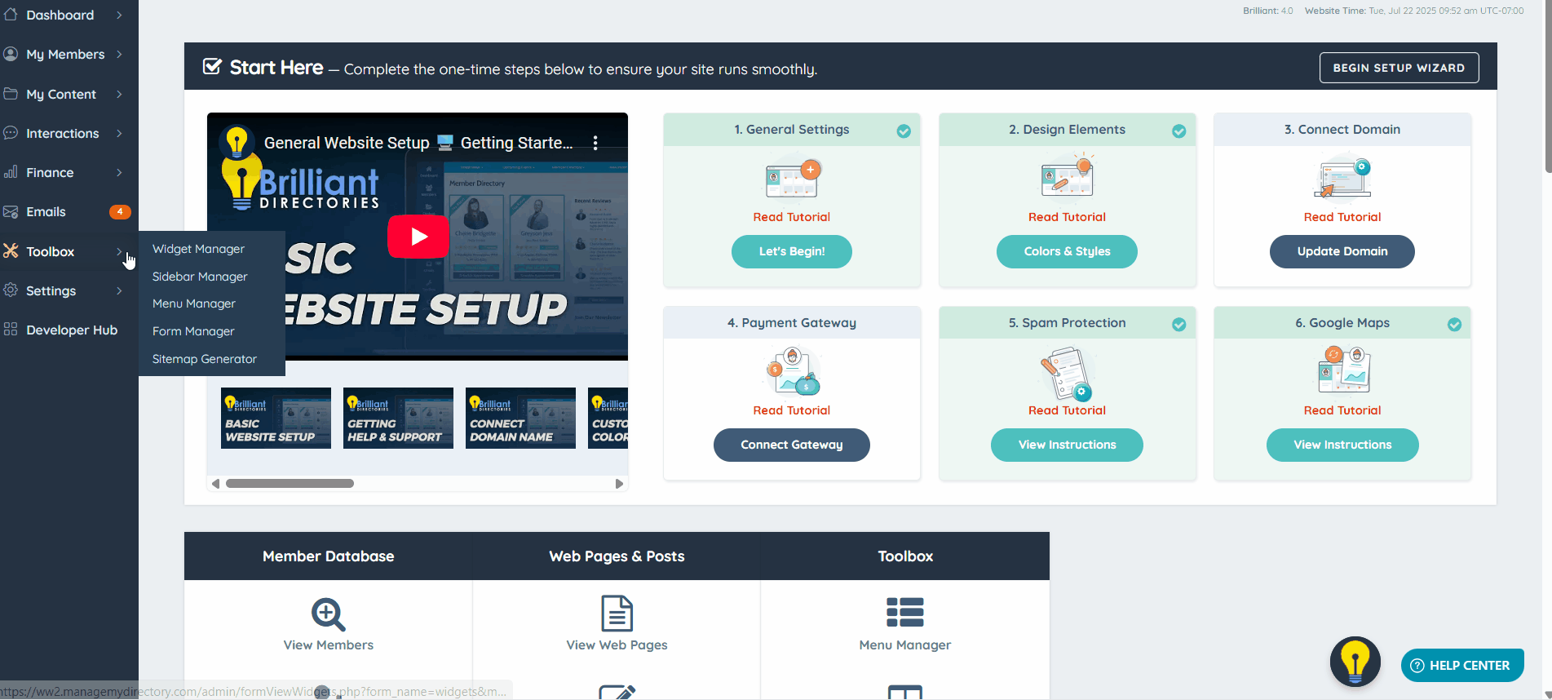Screen dimensions: 1552x700
Task: Expand the My Members sidebar arrow
Action: click(119, 54)
